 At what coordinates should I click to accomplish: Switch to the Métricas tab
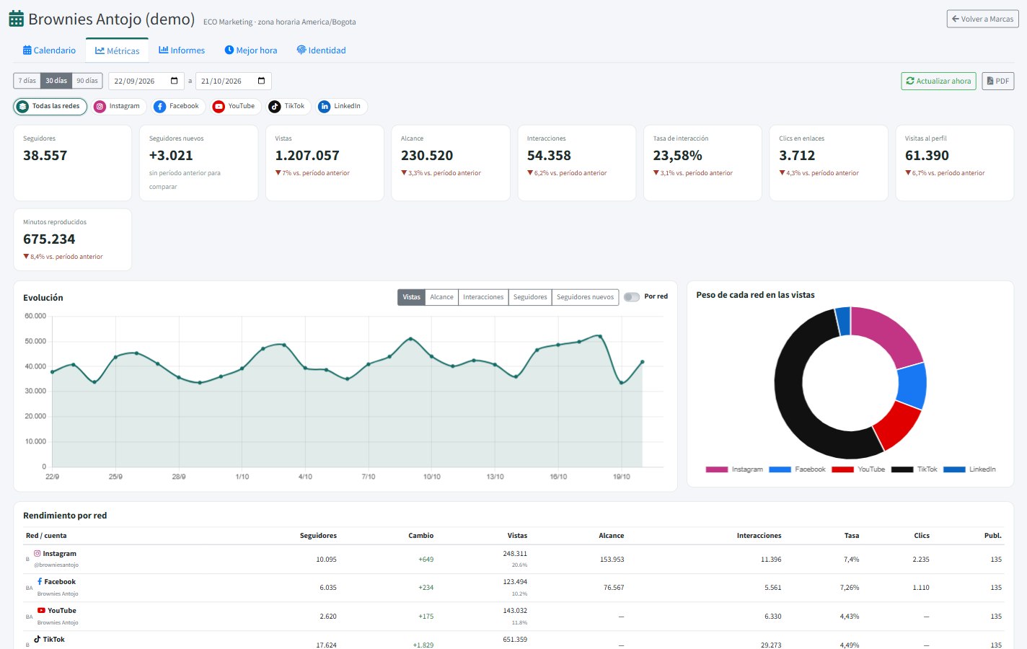click(x=117, y=50)
